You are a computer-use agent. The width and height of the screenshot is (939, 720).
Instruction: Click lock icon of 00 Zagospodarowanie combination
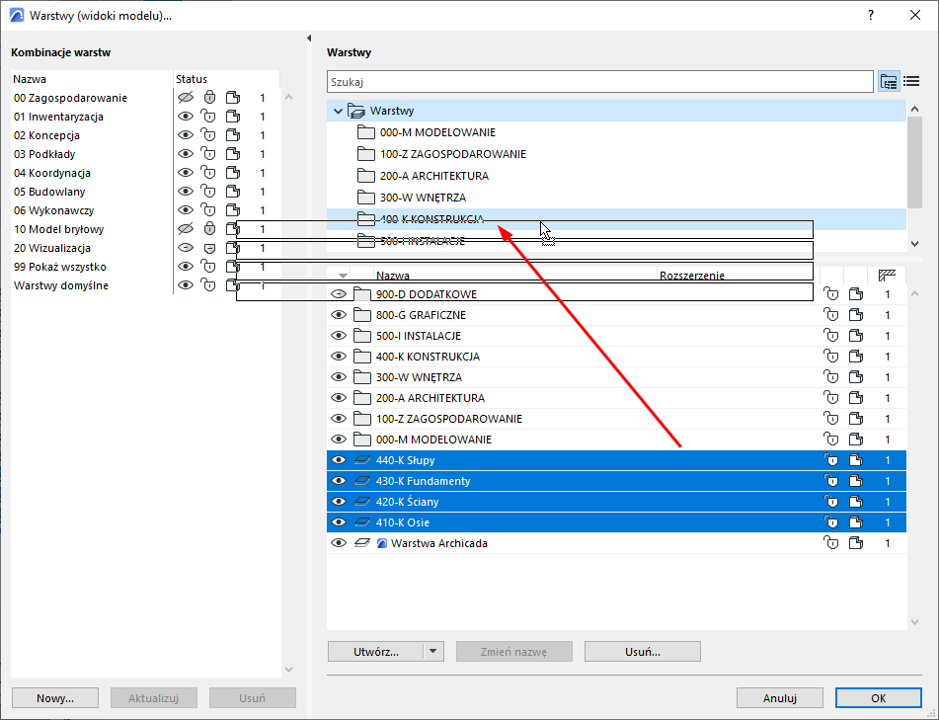tap(209, 97)
